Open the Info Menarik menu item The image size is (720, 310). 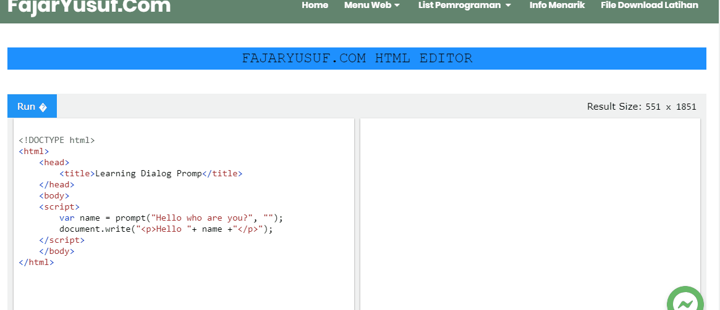coord(557,6)
